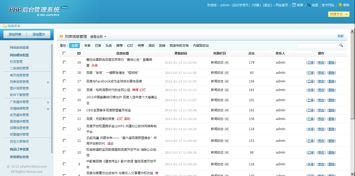
Task: Click the lock screen monitor icon
Action: click(x=294, y=5)
